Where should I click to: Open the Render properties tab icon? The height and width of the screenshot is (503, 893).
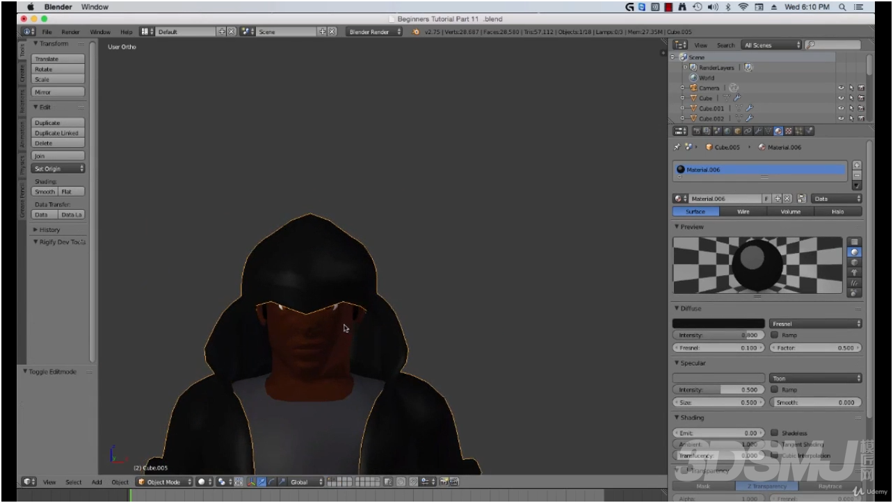[697, 131]
